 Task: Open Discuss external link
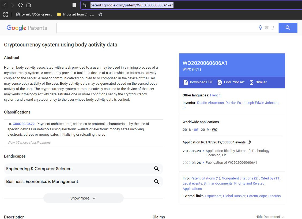point(274,196)
